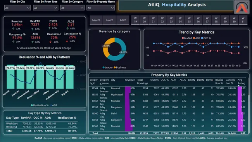
Task: Select week W 19 slicer
Action: 135,20
